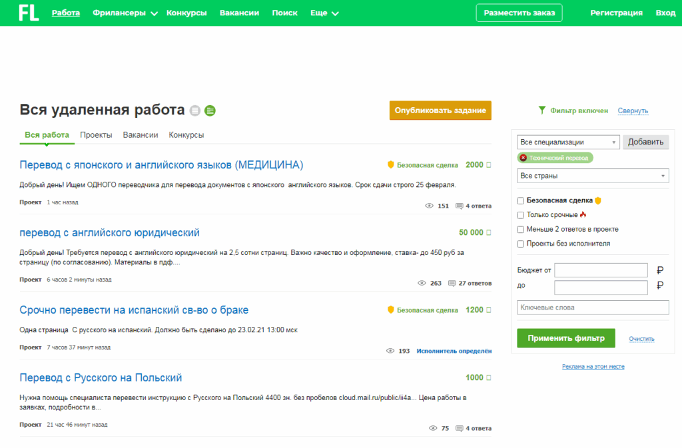Select the green detailed list view icon

click(210, 111)
